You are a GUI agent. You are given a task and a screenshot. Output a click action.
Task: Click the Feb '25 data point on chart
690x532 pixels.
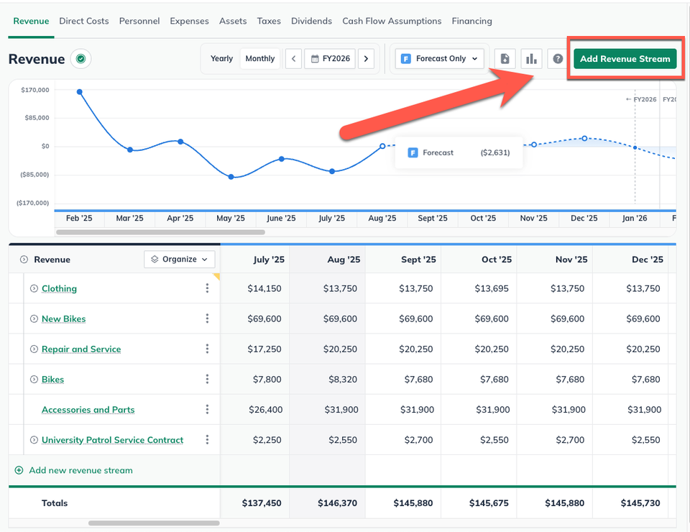80,92
